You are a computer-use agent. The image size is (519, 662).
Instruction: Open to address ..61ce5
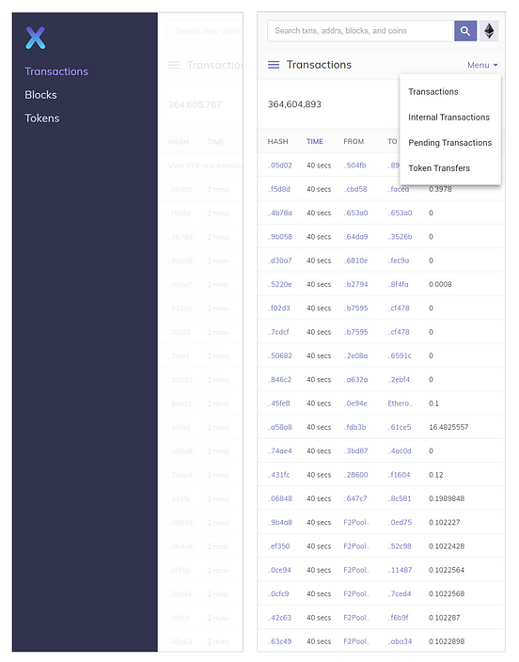point(400,427)
